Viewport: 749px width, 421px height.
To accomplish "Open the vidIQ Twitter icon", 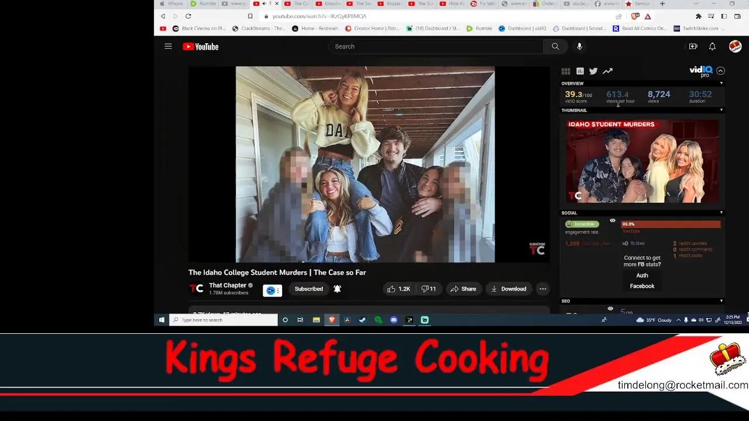I will (593, 71).
